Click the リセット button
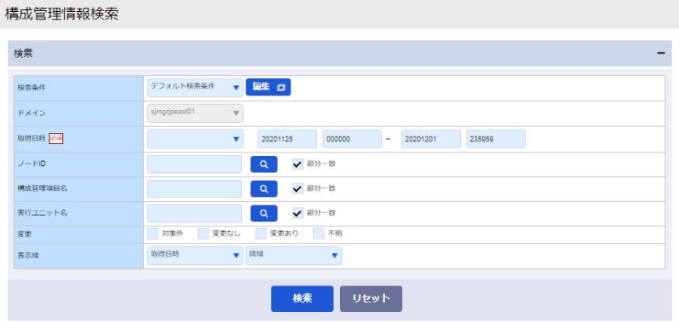 point(371,299)
